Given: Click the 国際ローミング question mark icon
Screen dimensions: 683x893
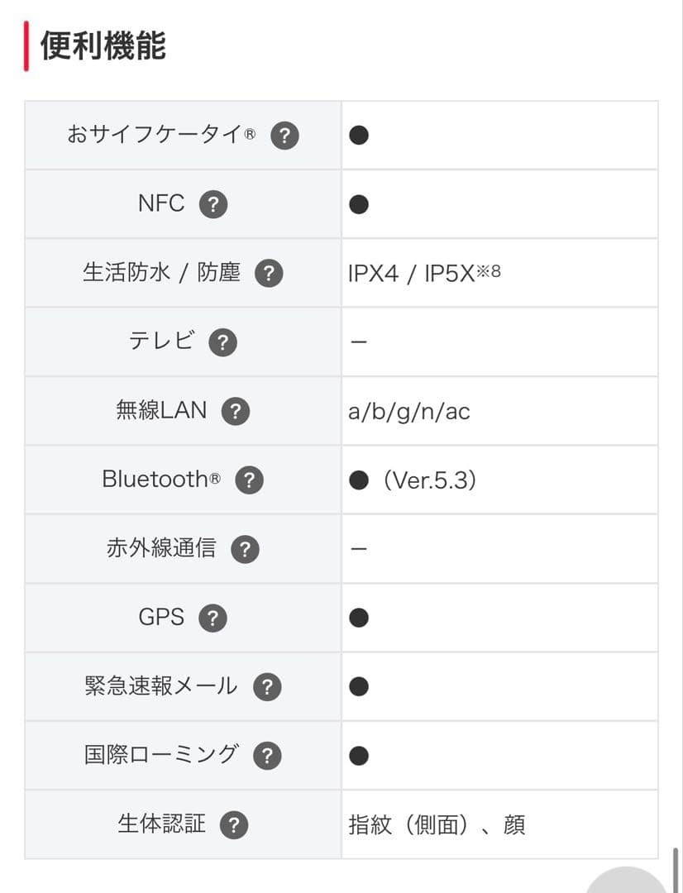Looking at the screenshot, I should (x=266, y=755).
